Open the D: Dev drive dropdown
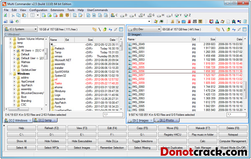Screen dimensions: 251x159 click(x=144, y=29)
